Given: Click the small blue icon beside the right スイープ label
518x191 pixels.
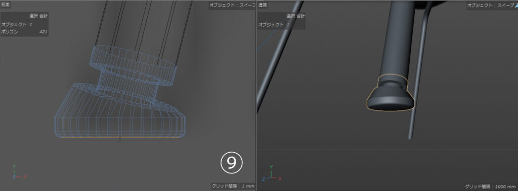Looking at the screenshot, I should (x=516, y=5).
